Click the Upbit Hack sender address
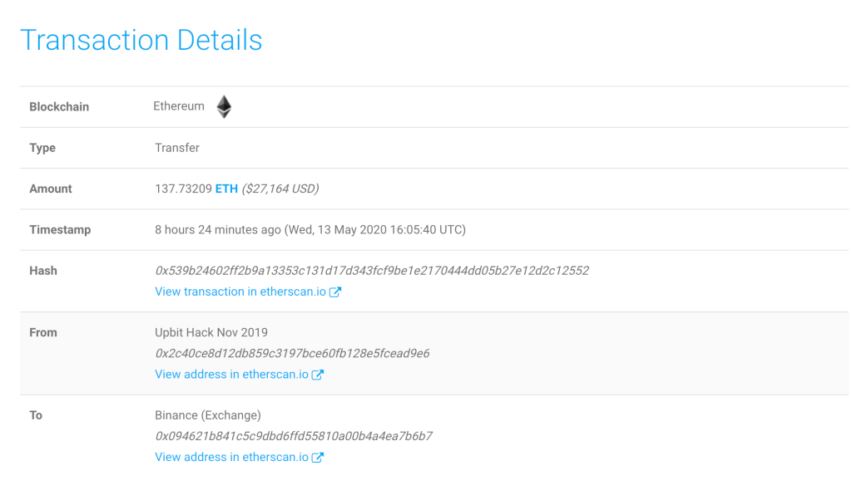The image size is (852, 500). coord(292,354)
